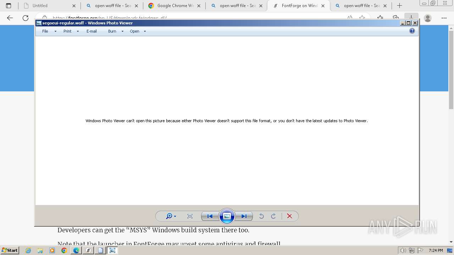Open browser downloads icon
454x255 pixels.
coord(411,18)
